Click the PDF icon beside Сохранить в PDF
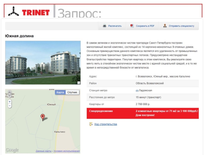The width and height of the screenshot is (206, 155). pos(132,26)
